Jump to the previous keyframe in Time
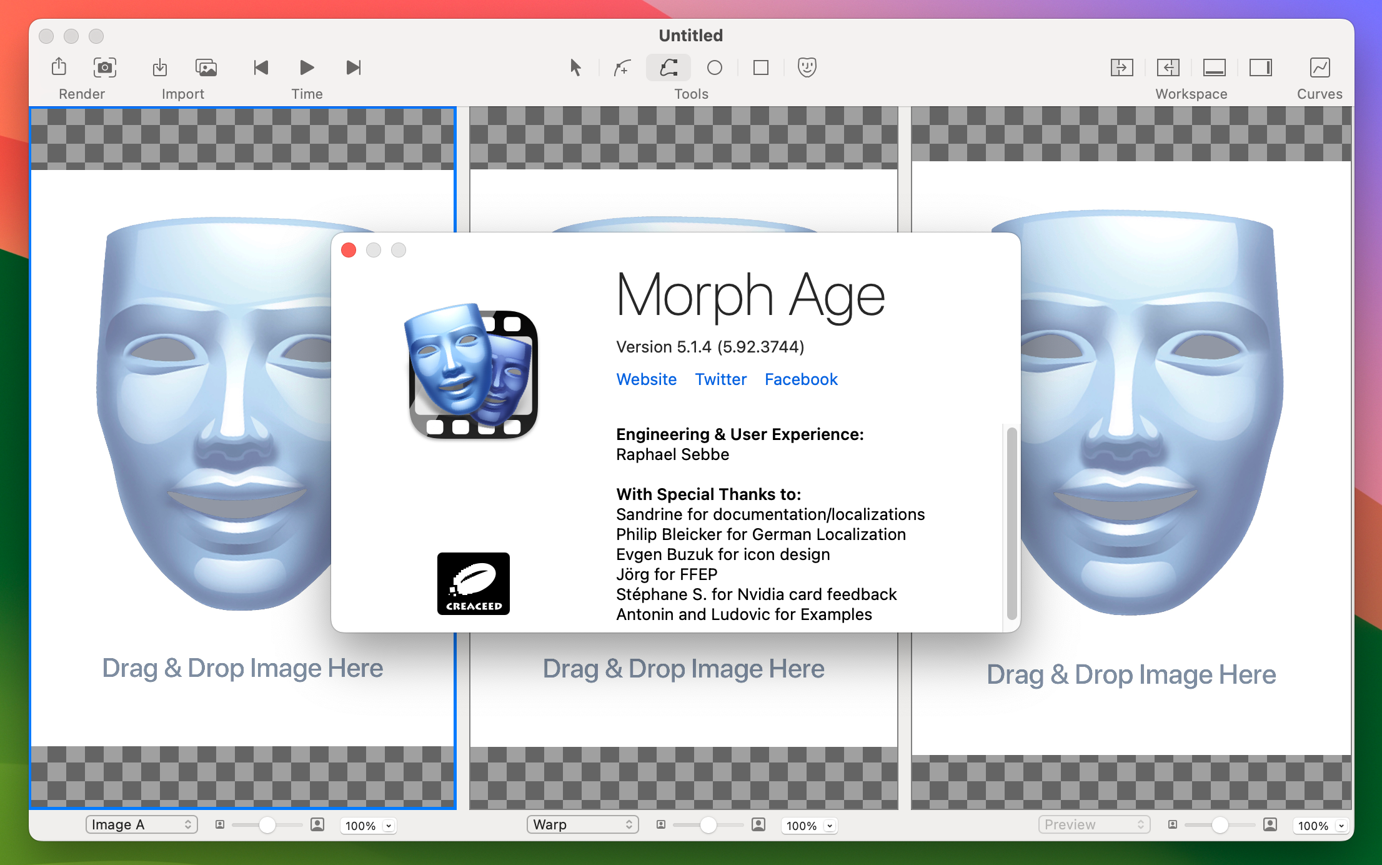The width and height of the screenshot is (1382, 865). (261, 67)
